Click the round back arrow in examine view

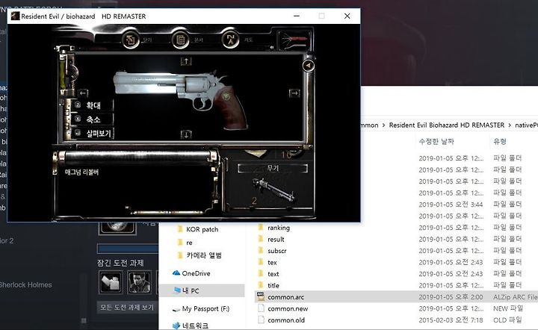pyautogui.click(x=308, y=66)
